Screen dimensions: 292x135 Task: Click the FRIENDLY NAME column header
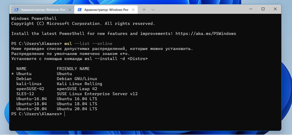pos(73,69)
